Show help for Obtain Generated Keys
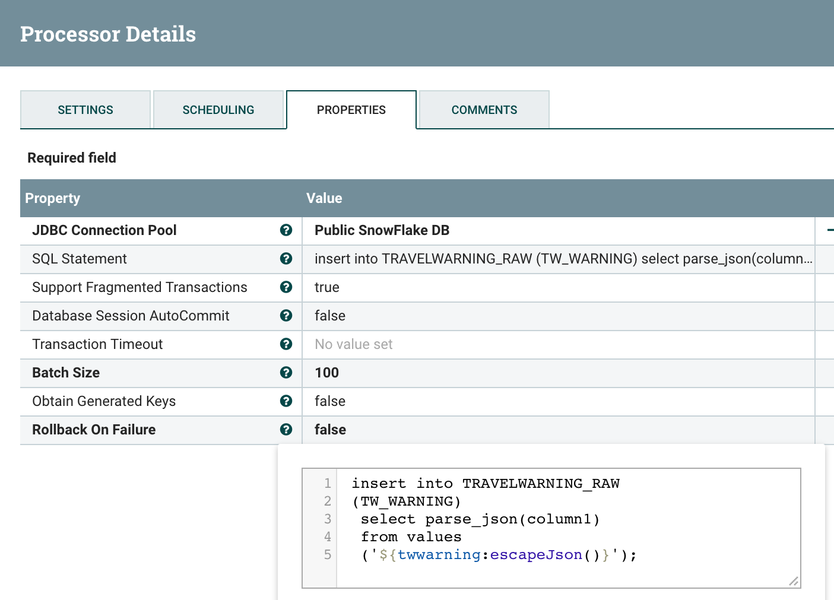834x600 pixels. (x=286, y=401)
